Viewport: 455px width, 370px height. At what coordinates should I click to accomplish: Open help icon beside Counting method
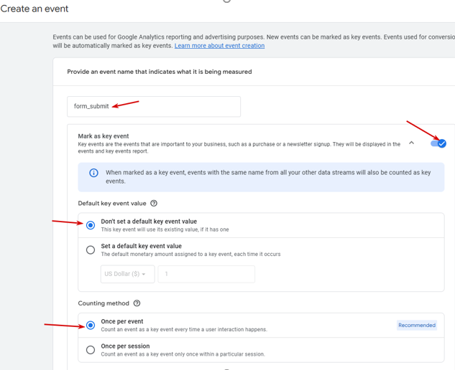pos(137,303)
